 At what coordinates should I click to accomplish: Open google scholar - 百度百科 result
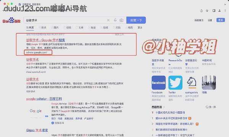[44, 99]
